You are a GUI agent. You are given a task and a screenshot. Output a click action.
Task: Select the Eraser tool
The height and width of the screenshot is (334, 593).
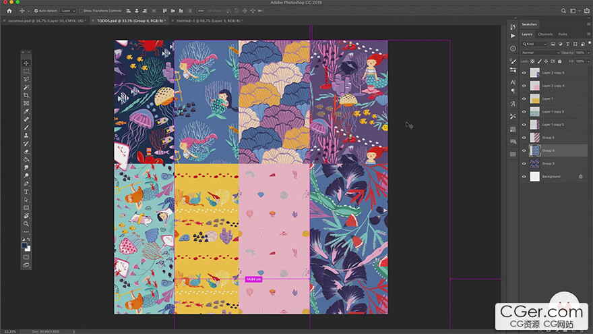click(x=26, y=151)
